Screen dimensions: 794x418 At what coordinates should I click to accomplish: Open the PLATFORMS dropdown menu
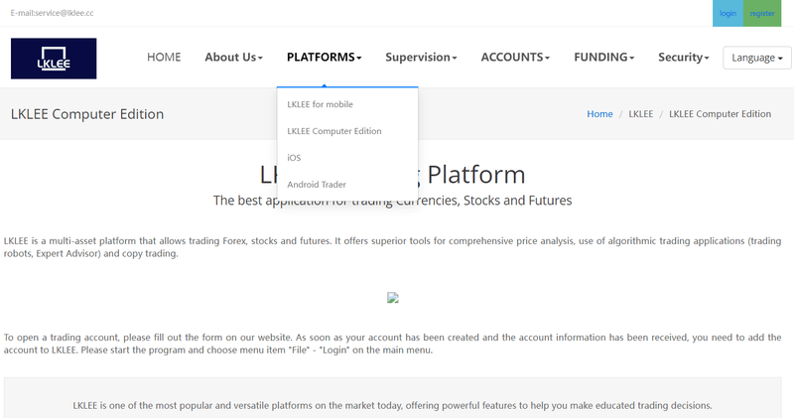click(325, 58)
